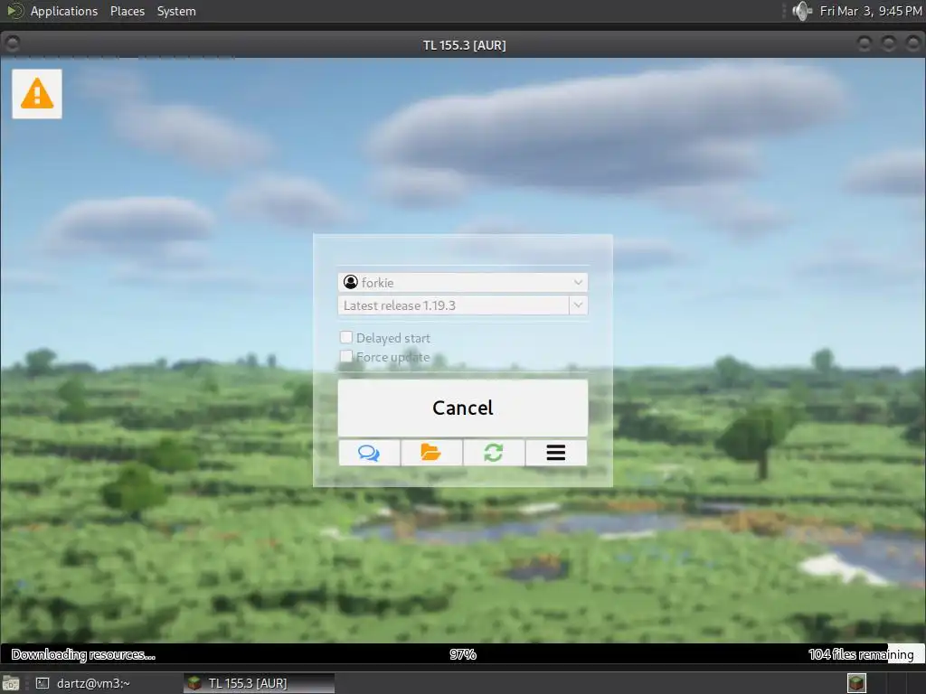Click the TL 155.3 [AUR] window title bar
Image resolution: width=926 pixels, height=694 pixels.
pyautogui.click(x=464, y=45)
